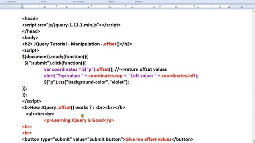The height and width of the screenshot is (143, 255).
Task: Select the Right Indent marker on ruler
Action: (x=229, y=7)
